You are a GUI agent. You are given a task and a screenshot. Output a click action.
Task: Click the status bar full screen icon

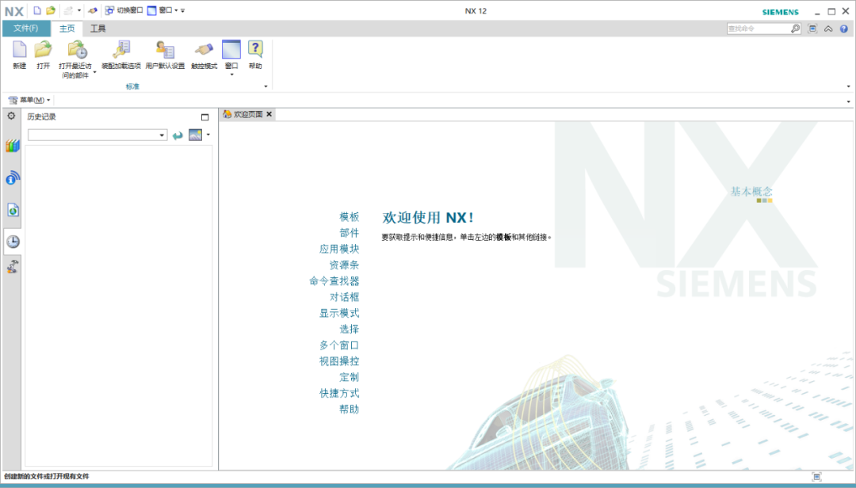816,477
